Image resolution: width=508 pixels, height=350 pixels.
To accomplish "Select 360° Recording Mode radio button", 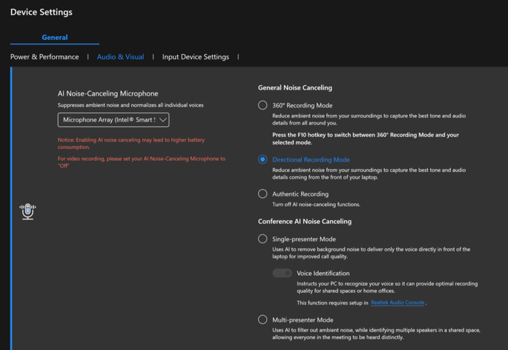I will coord(263,105).
